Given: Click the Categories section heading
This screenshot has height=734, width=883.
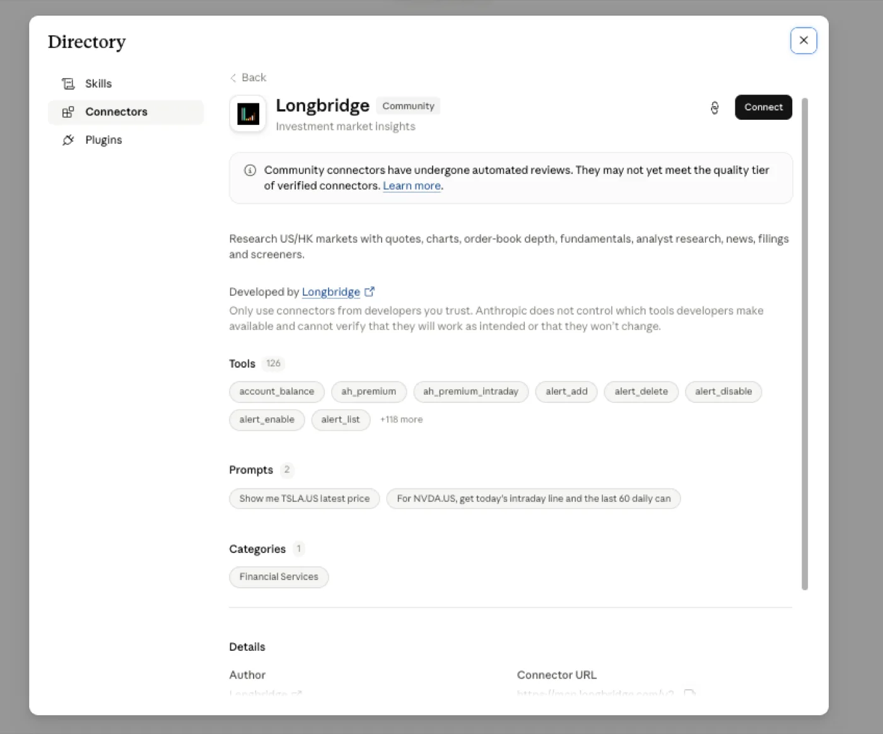Looking at the screenshot, I should (257, 549).
